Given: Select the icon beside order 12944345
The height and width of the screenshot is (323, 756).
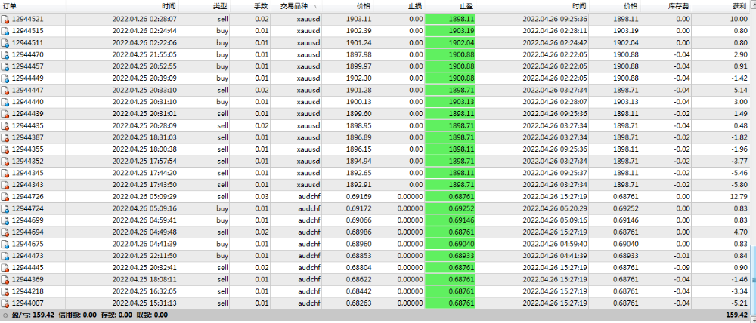Looking at the screenshot, I should (x=5, y=174).
